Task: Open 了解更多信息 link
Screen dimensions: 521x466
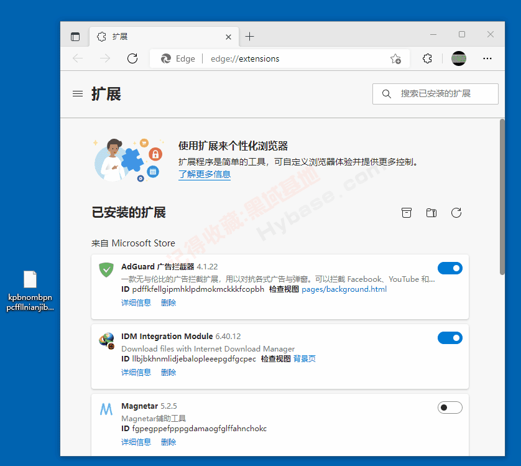Action: [x=205, y=174]
